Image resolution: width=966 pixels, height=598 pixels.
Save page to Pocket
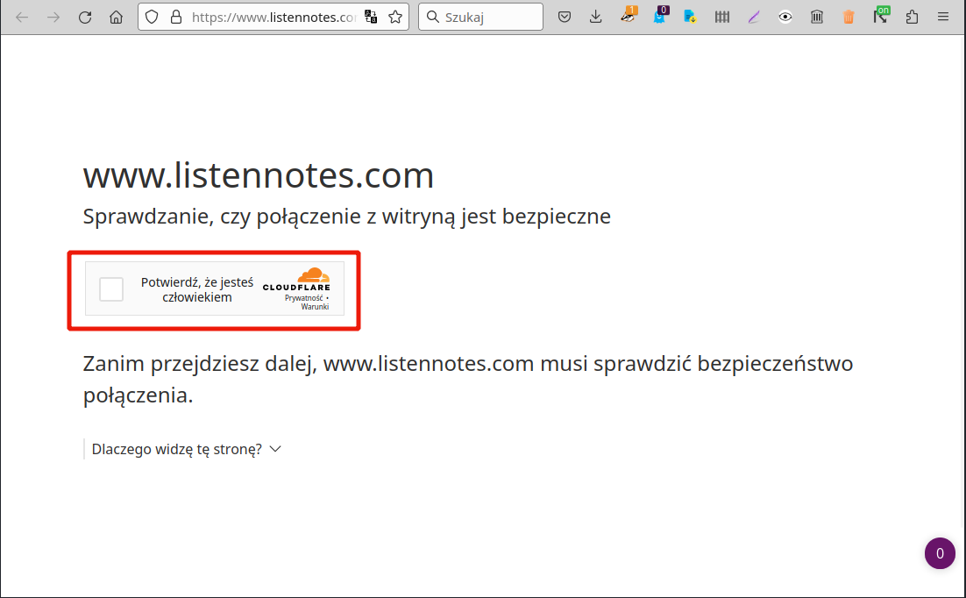tap(565, 17)
